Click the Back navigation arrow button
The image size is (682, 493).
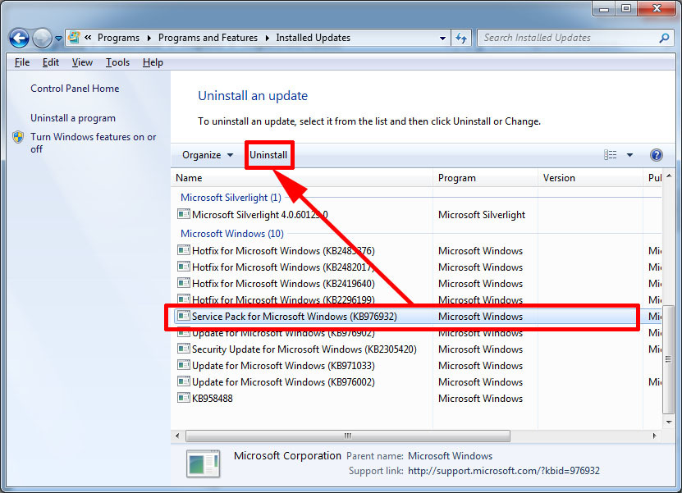point(19,38)
